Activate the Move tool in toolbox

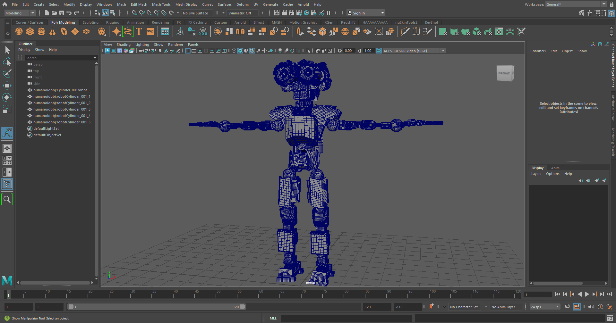pos(7,86)
